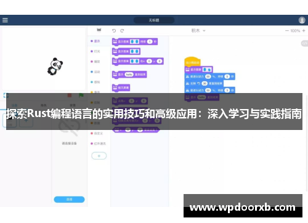308x223 pixels.
Task: Edit angle value 30 in turn-left block
Action: click(x=205, y=84)
